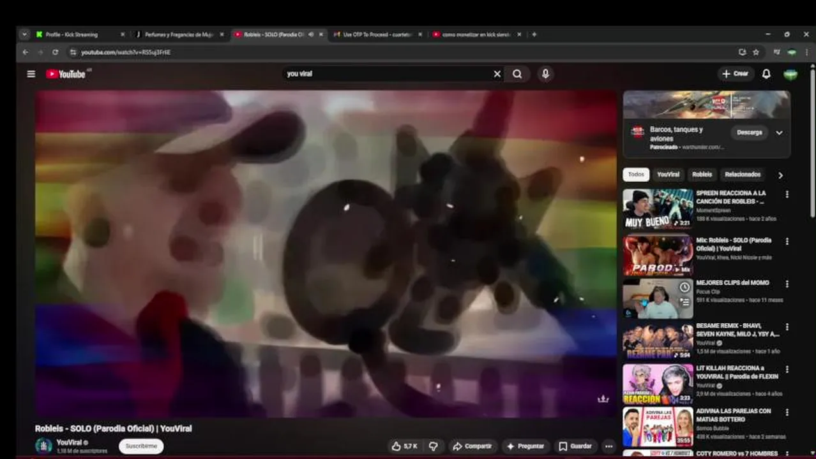Dislike the video
Image resolution: width=816 pixels, height=459 pixels.
pos(434,446)
